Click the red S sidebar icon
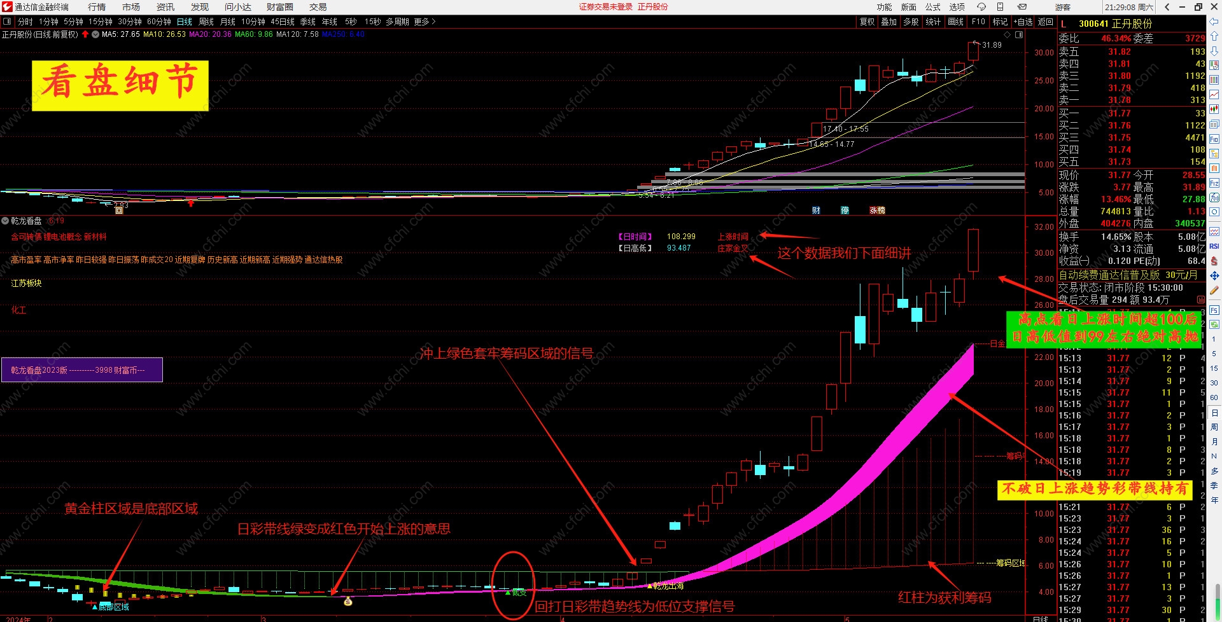This screenshot has height=622, width=1222. pos(1214,261)
